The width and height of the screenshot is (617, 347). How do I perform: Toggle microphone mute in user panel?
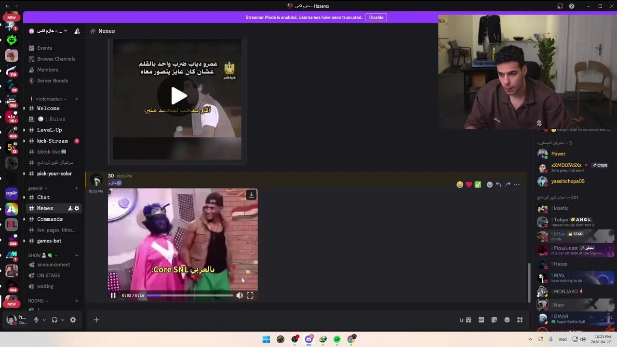tap(36, 320)
